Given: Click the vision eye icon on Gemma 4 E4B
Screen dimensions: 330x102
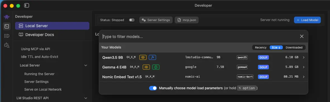Looking at the screenshot, I should click(146, 67).
